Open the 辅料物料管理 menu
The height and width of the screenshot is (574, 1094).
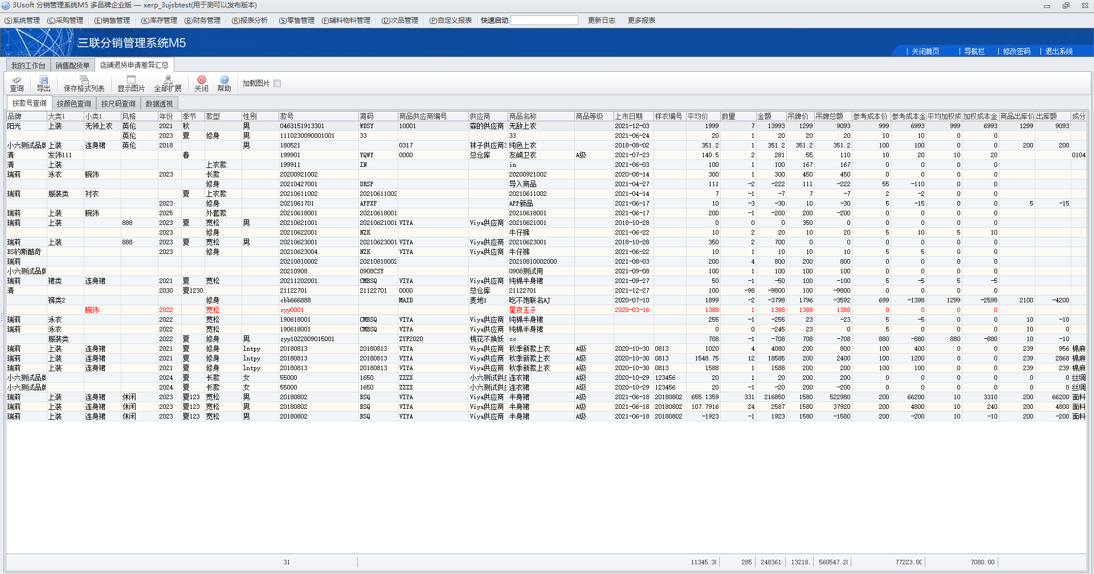tap(346, 20)
